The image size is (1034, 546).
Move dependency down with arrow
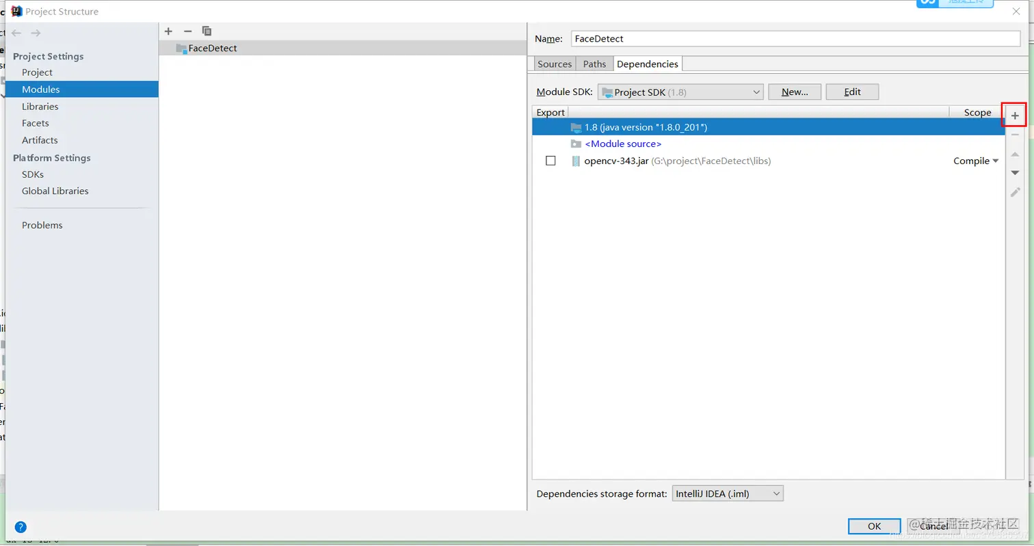1015,173
